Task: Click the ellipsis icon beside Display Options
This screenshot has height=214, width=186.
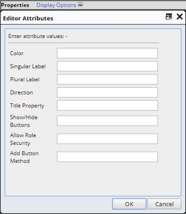Action: [x=80, y=5]
